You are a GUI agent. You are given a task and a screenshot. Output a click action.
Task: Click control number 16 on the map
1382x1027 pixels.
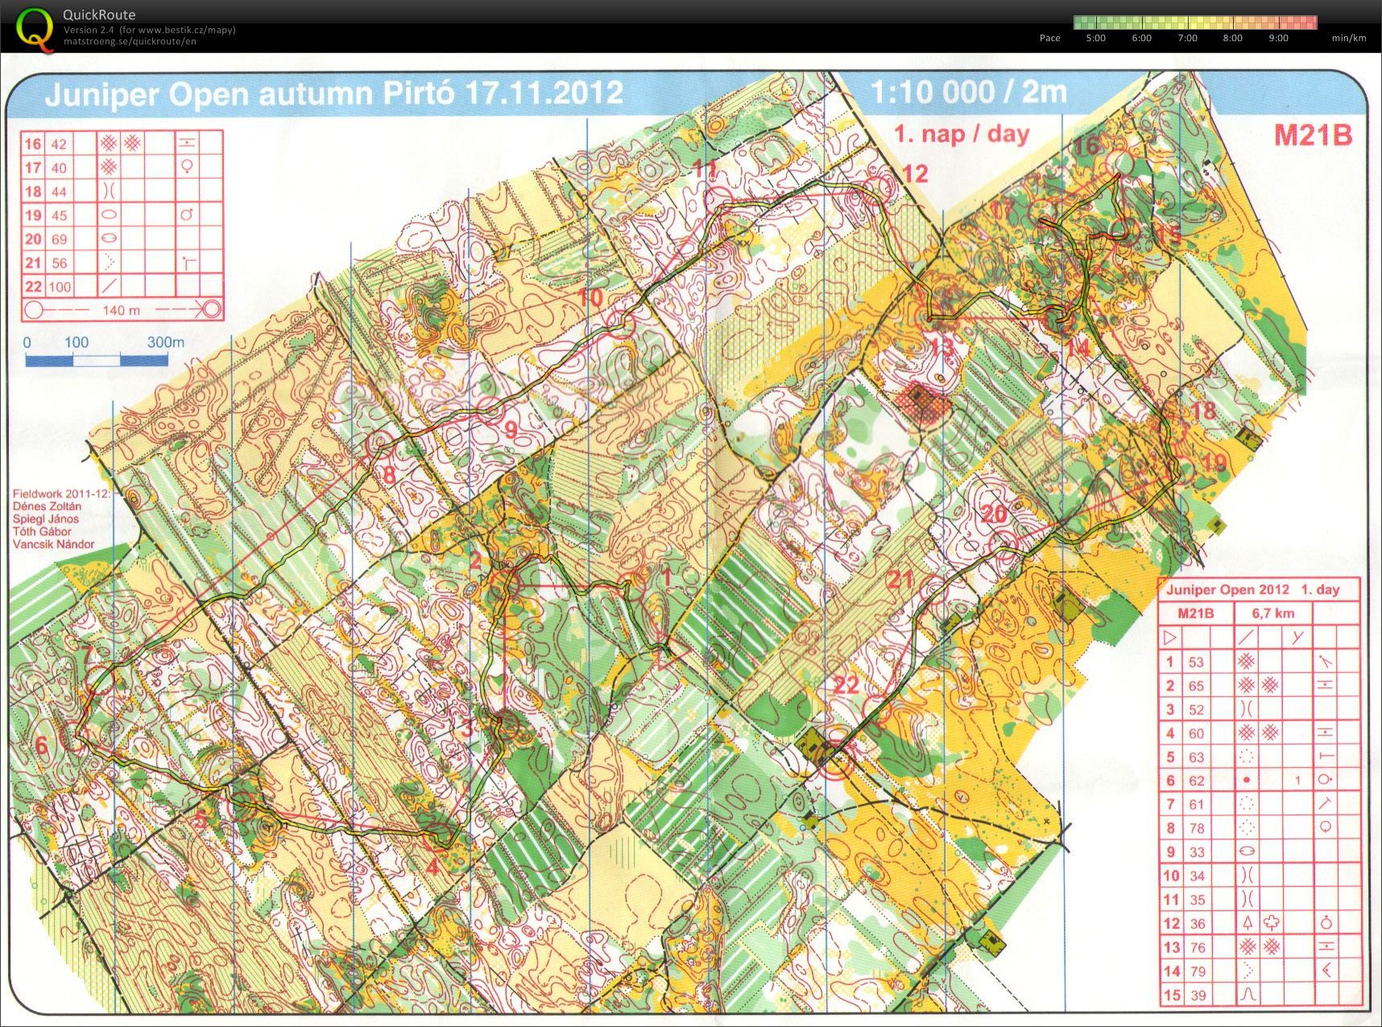click(1086, 145)
